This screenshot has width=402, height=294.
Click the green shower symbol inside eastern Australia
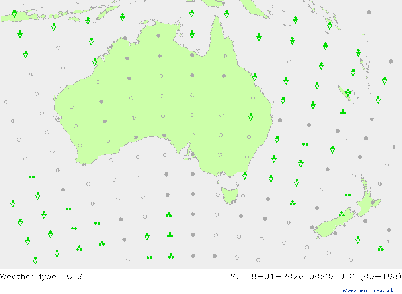[251, 117]
